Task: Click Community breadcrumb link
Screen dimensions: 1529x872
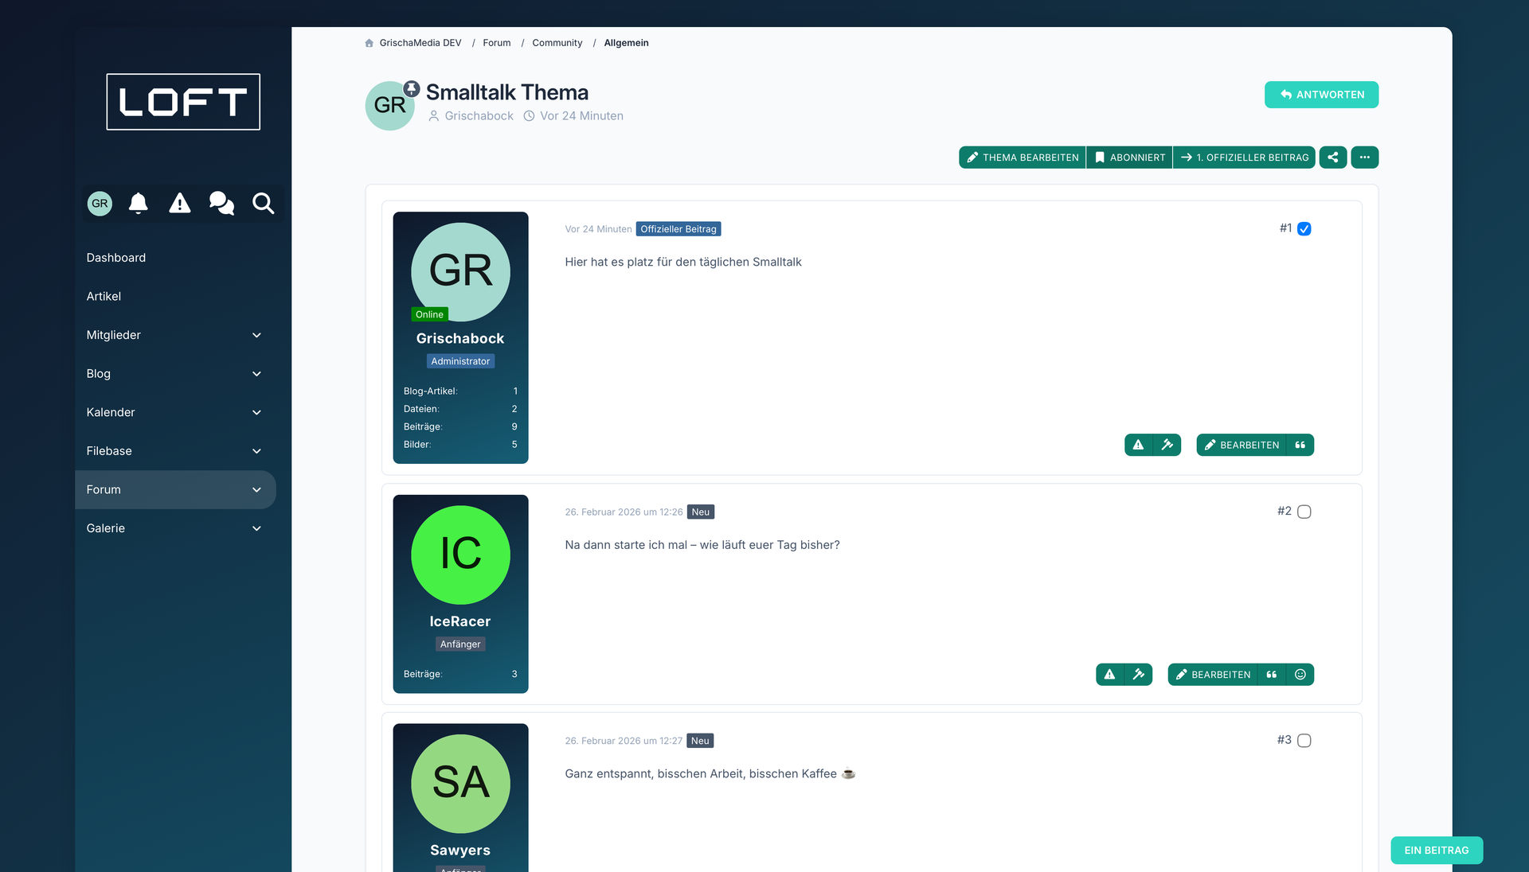Action: (x=557, y=43)
